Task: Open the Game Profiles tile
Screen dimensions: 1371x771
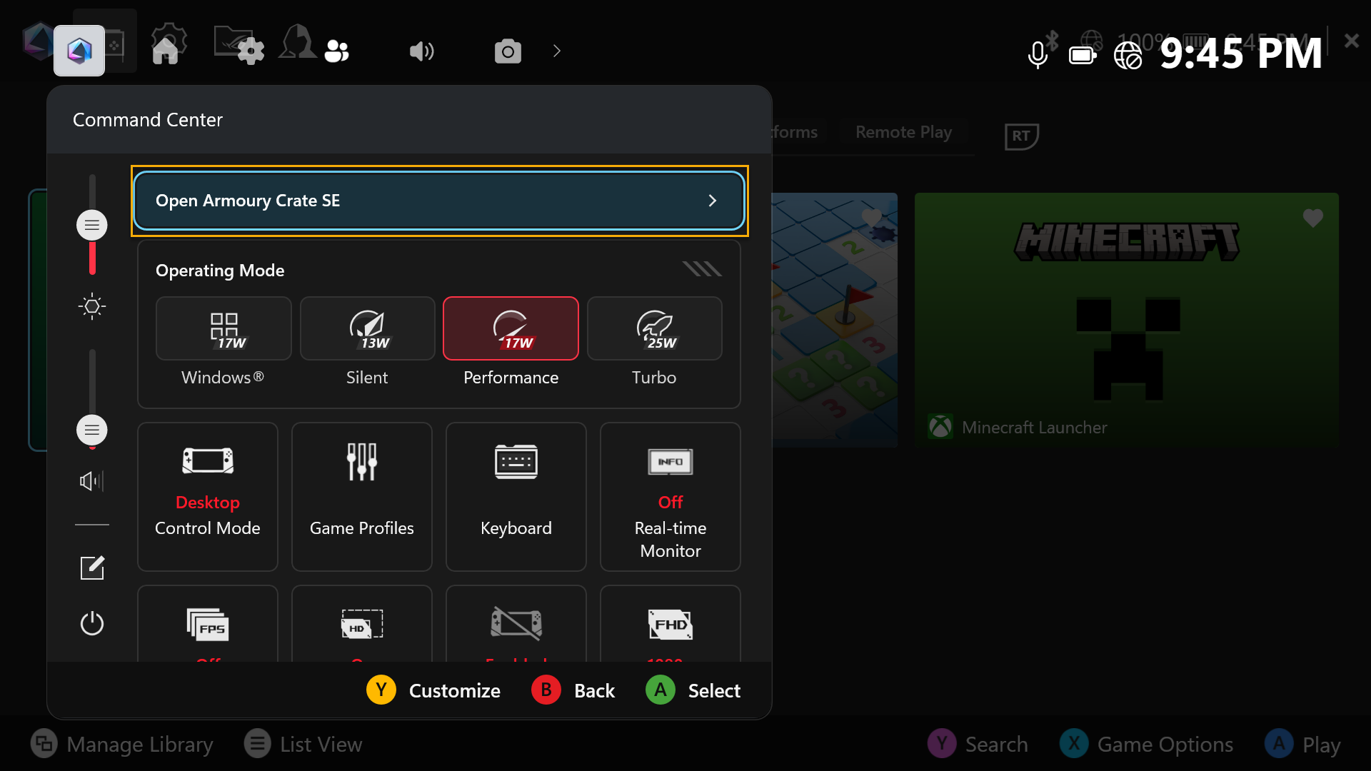Action: tap(362, 496)
